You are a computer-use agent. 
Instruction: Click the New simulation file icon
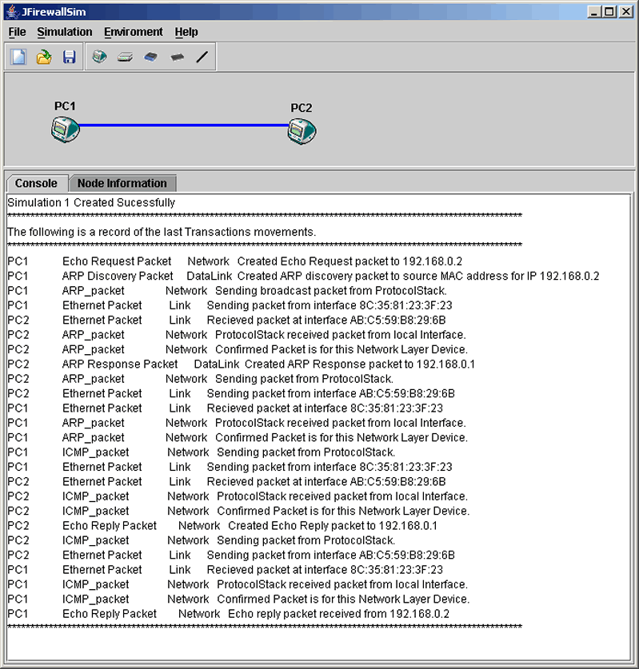tap(18, 57)
